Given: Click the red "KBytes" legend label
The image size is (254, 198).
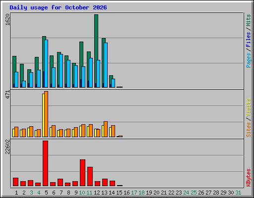Looking at the screenshot, I should pyautogui.click(x=249, y=178).
